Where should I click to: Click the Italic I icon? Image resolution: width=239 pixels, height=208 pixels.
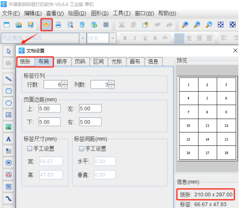point(135,38)
